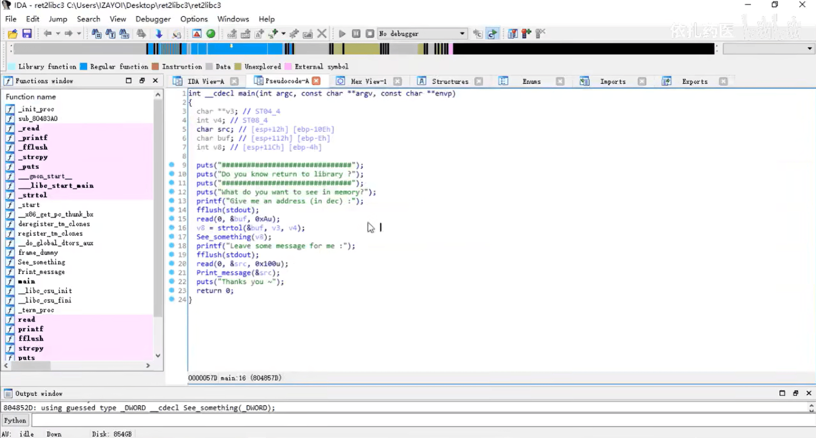Click the Save database floppy icon
The height and width of the screenshot is (438, 816).
pyautogui.click(x=27, y=34)
